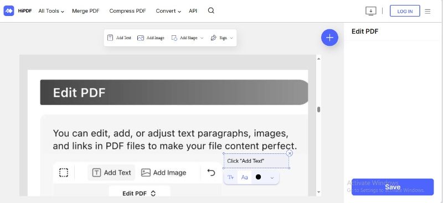Image resolution: width=443 pixels, height=203 pixels.
Task: Select the Add Image tool in toolbar
Action: (x=151, y=38)
